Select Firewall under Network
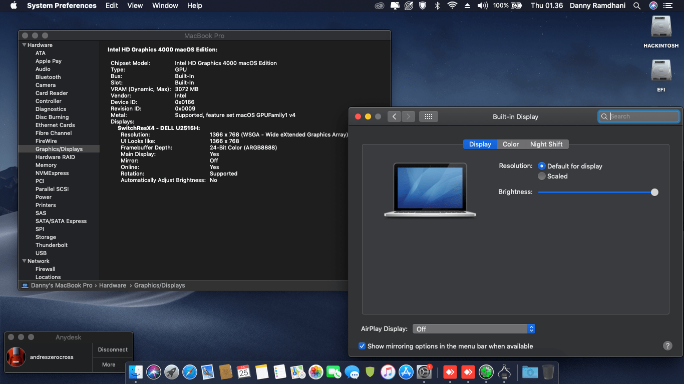The height and width of the screenshot is (384, 684). pyautogui.click(x=46, y=269)
